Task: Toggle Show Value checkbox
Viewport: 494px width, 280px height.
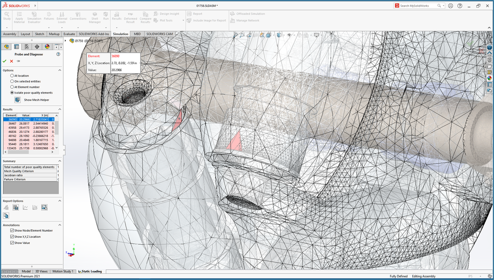Action: pos(12,243)
